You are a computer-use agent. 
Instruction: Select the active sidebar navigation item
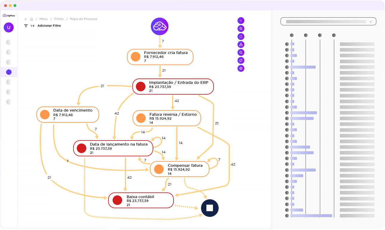pos(9,72)
